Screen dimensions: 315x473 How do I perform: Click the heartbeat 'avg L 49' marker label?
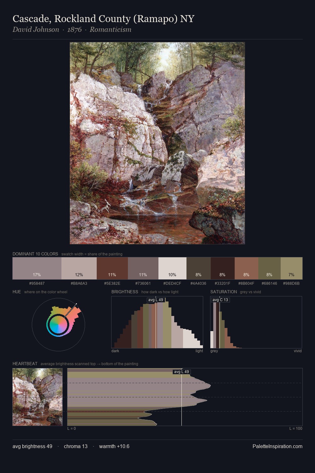pos(182,372)
